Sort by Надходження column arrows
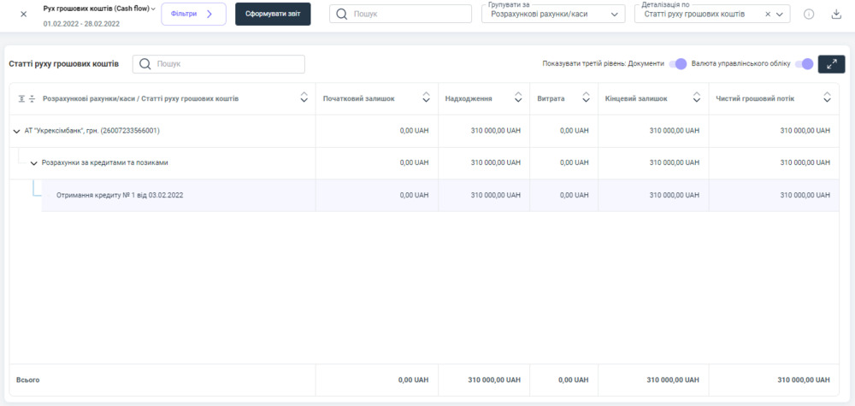855x406 pixels. [518, 98]
